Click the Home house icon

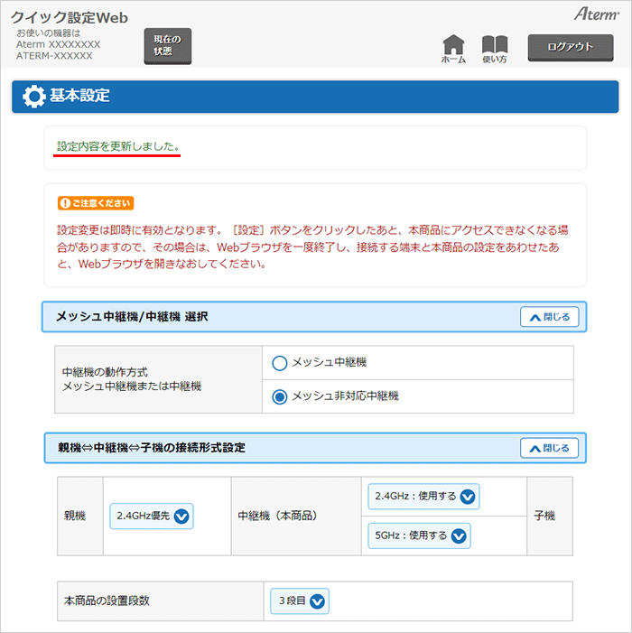(x=454, y=44)
